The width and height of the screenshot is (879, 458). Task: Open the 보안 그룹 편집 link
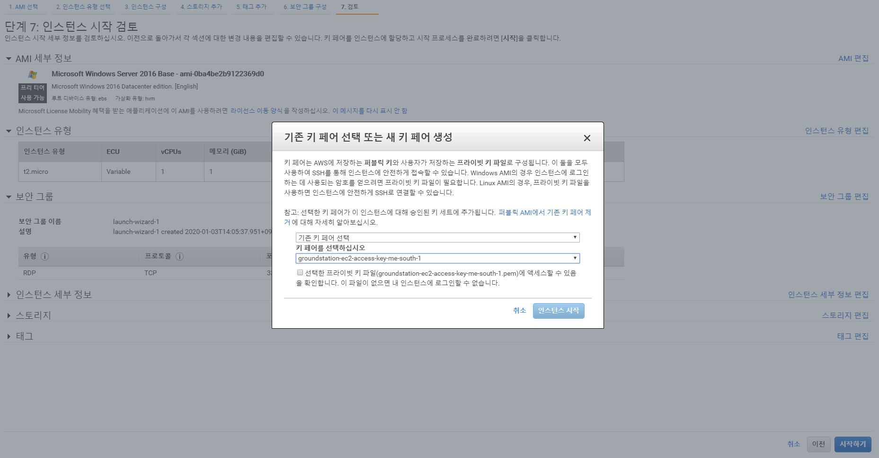[844, 196]
